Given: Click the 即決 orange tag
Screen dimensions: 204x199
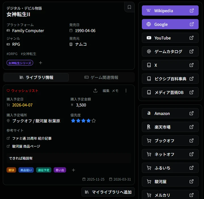Looking at the screenshot, I should [x=11, y=170].
